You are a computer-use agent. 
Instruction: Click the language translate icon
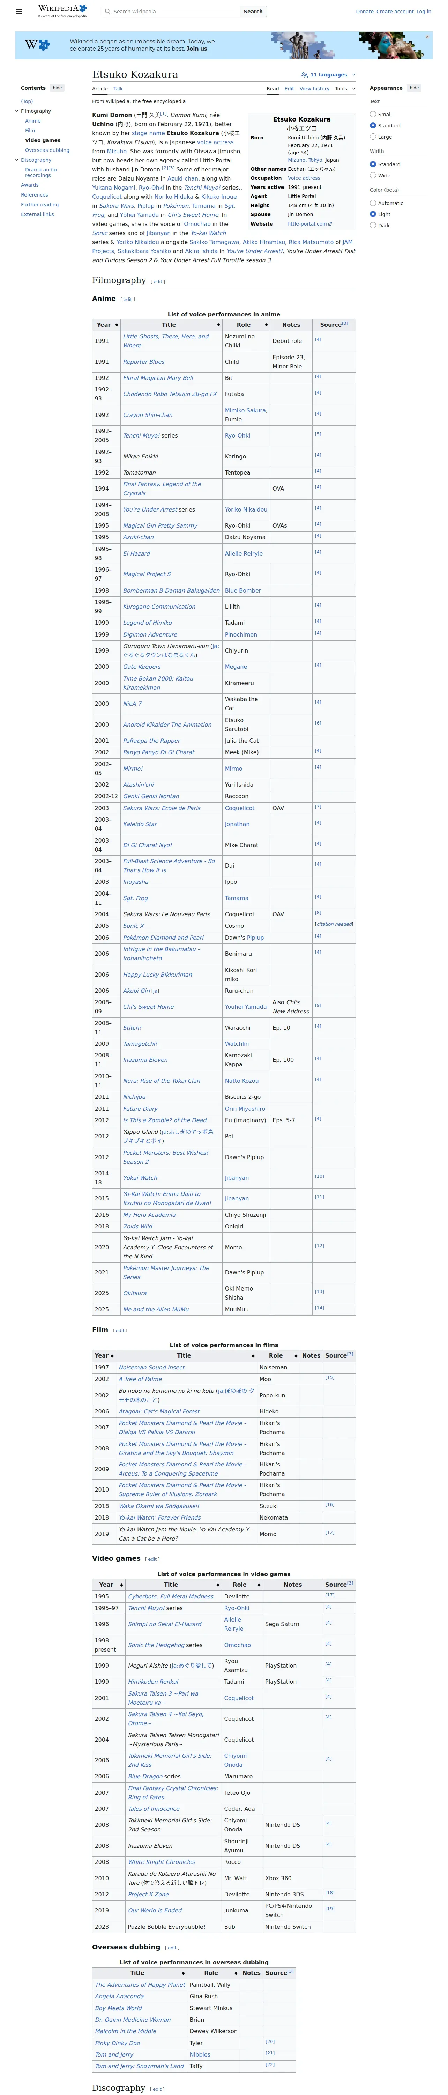[304, 75]
